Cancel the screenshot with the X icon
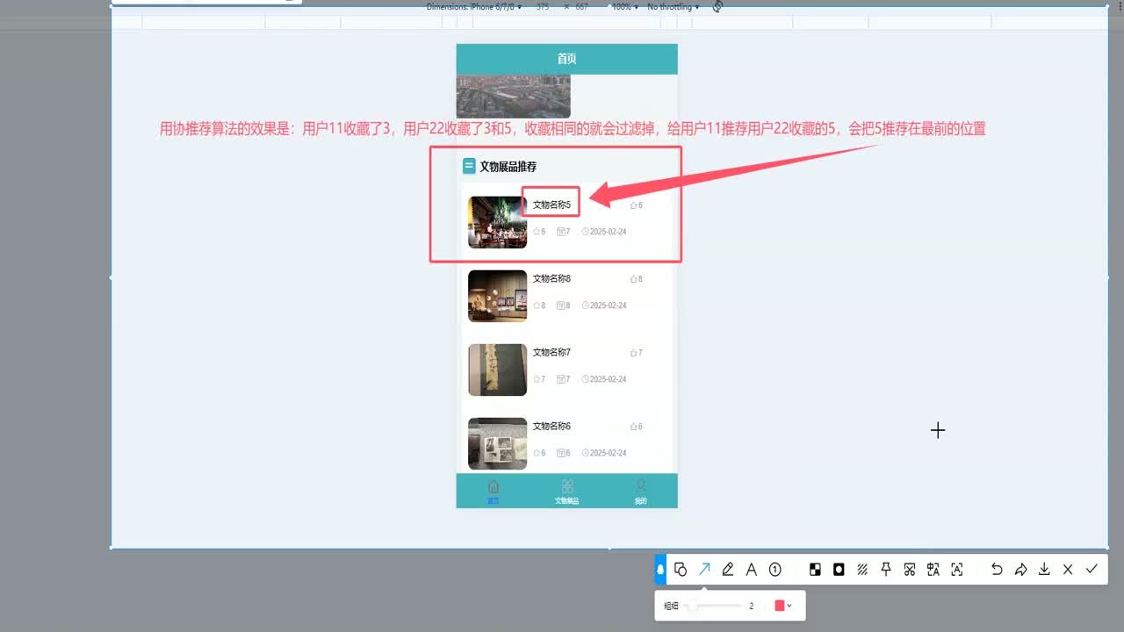 (x=1068, y=570)
